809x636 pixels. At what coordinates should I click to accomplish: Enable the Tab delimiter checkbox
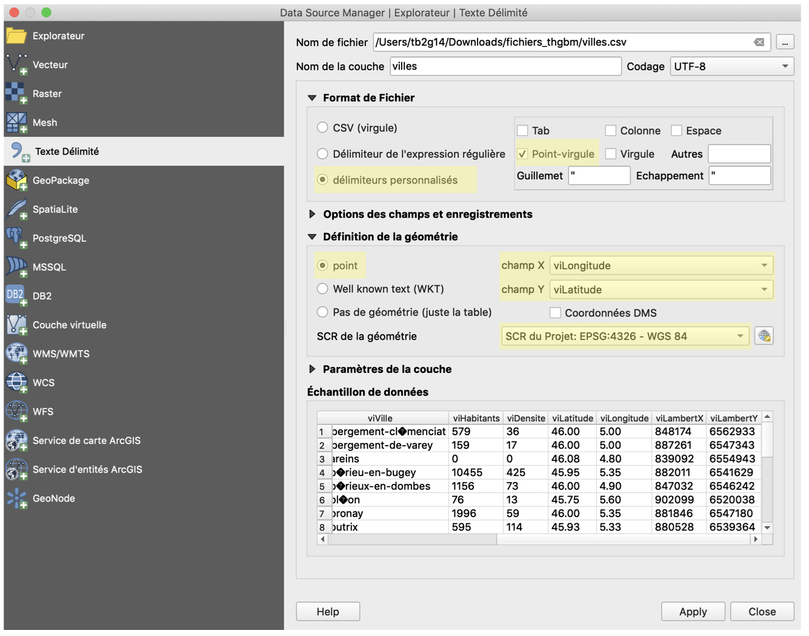tap(522, 131)
